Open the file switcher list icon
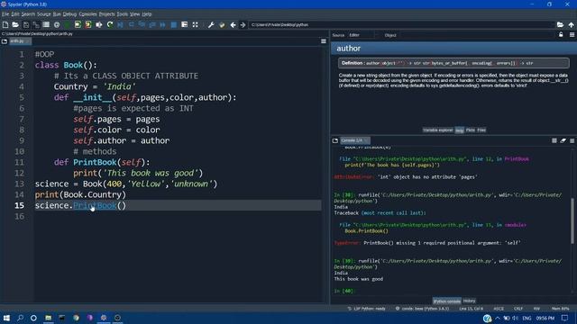 [x=46, y=24]
